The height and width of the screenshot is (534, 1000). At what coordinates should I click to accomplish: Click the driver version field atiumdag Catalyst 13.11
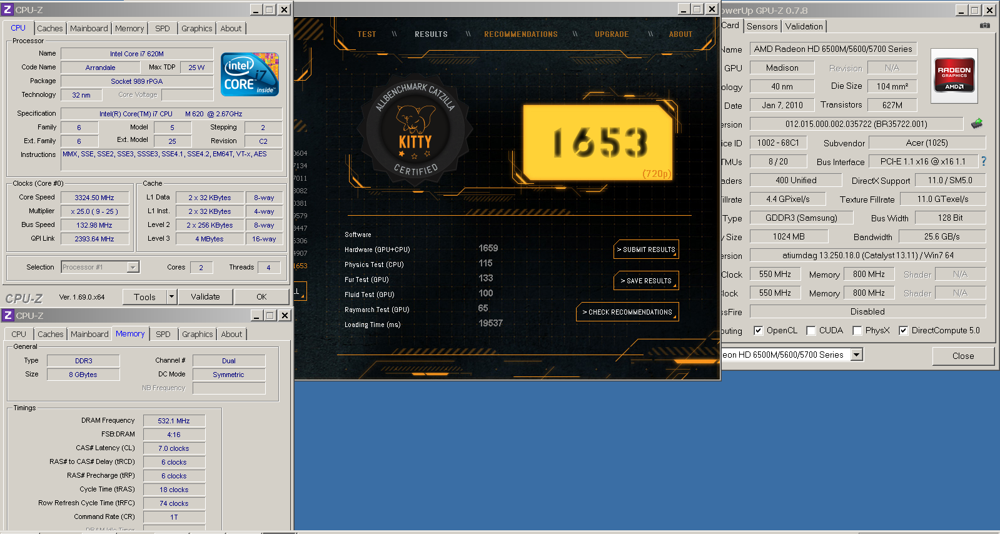[x=868, y=255]
